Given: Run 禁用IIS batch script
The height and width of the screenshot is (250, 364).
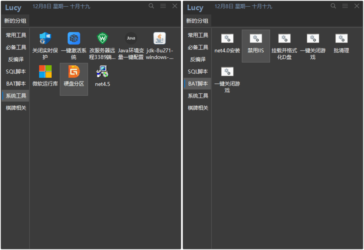Looking at the screenshot, I should tap(256, 39).
